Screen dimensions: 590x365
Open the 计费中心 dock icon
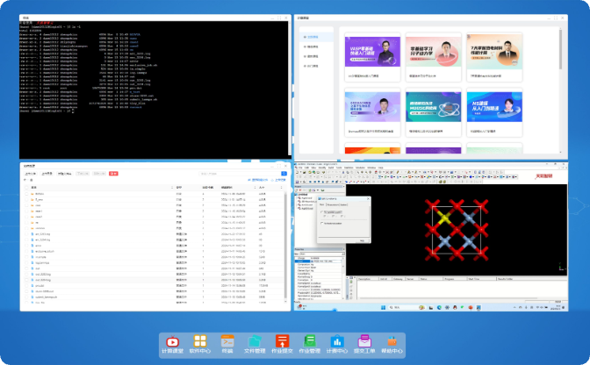coord(336,342)
